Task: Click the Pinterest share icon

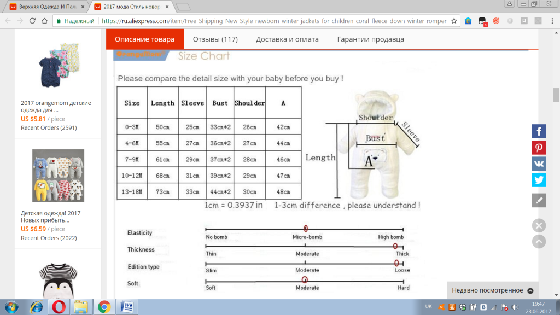Action: point(539,148)
